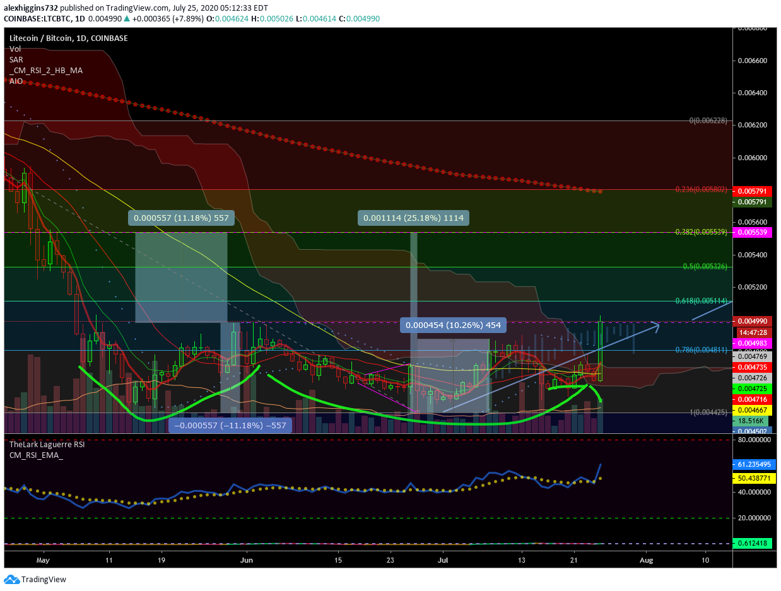Click the 20.000000 RSI axis label
Screen dimensions: 781x591
(754, 517)
